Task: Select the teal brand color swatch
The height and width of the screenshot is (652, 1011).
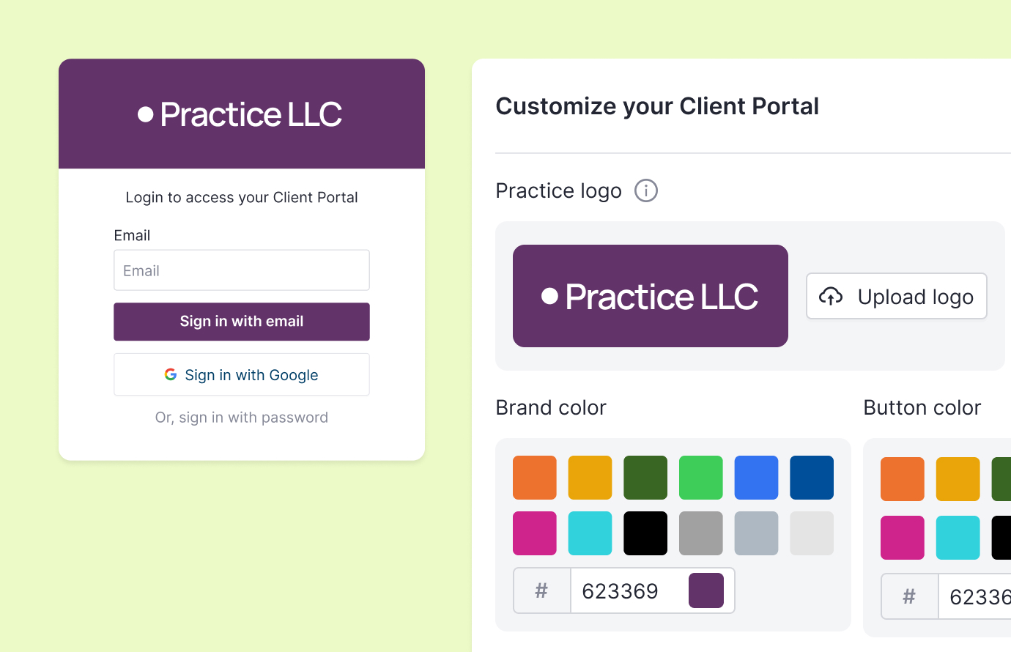Action: point(590,533)
